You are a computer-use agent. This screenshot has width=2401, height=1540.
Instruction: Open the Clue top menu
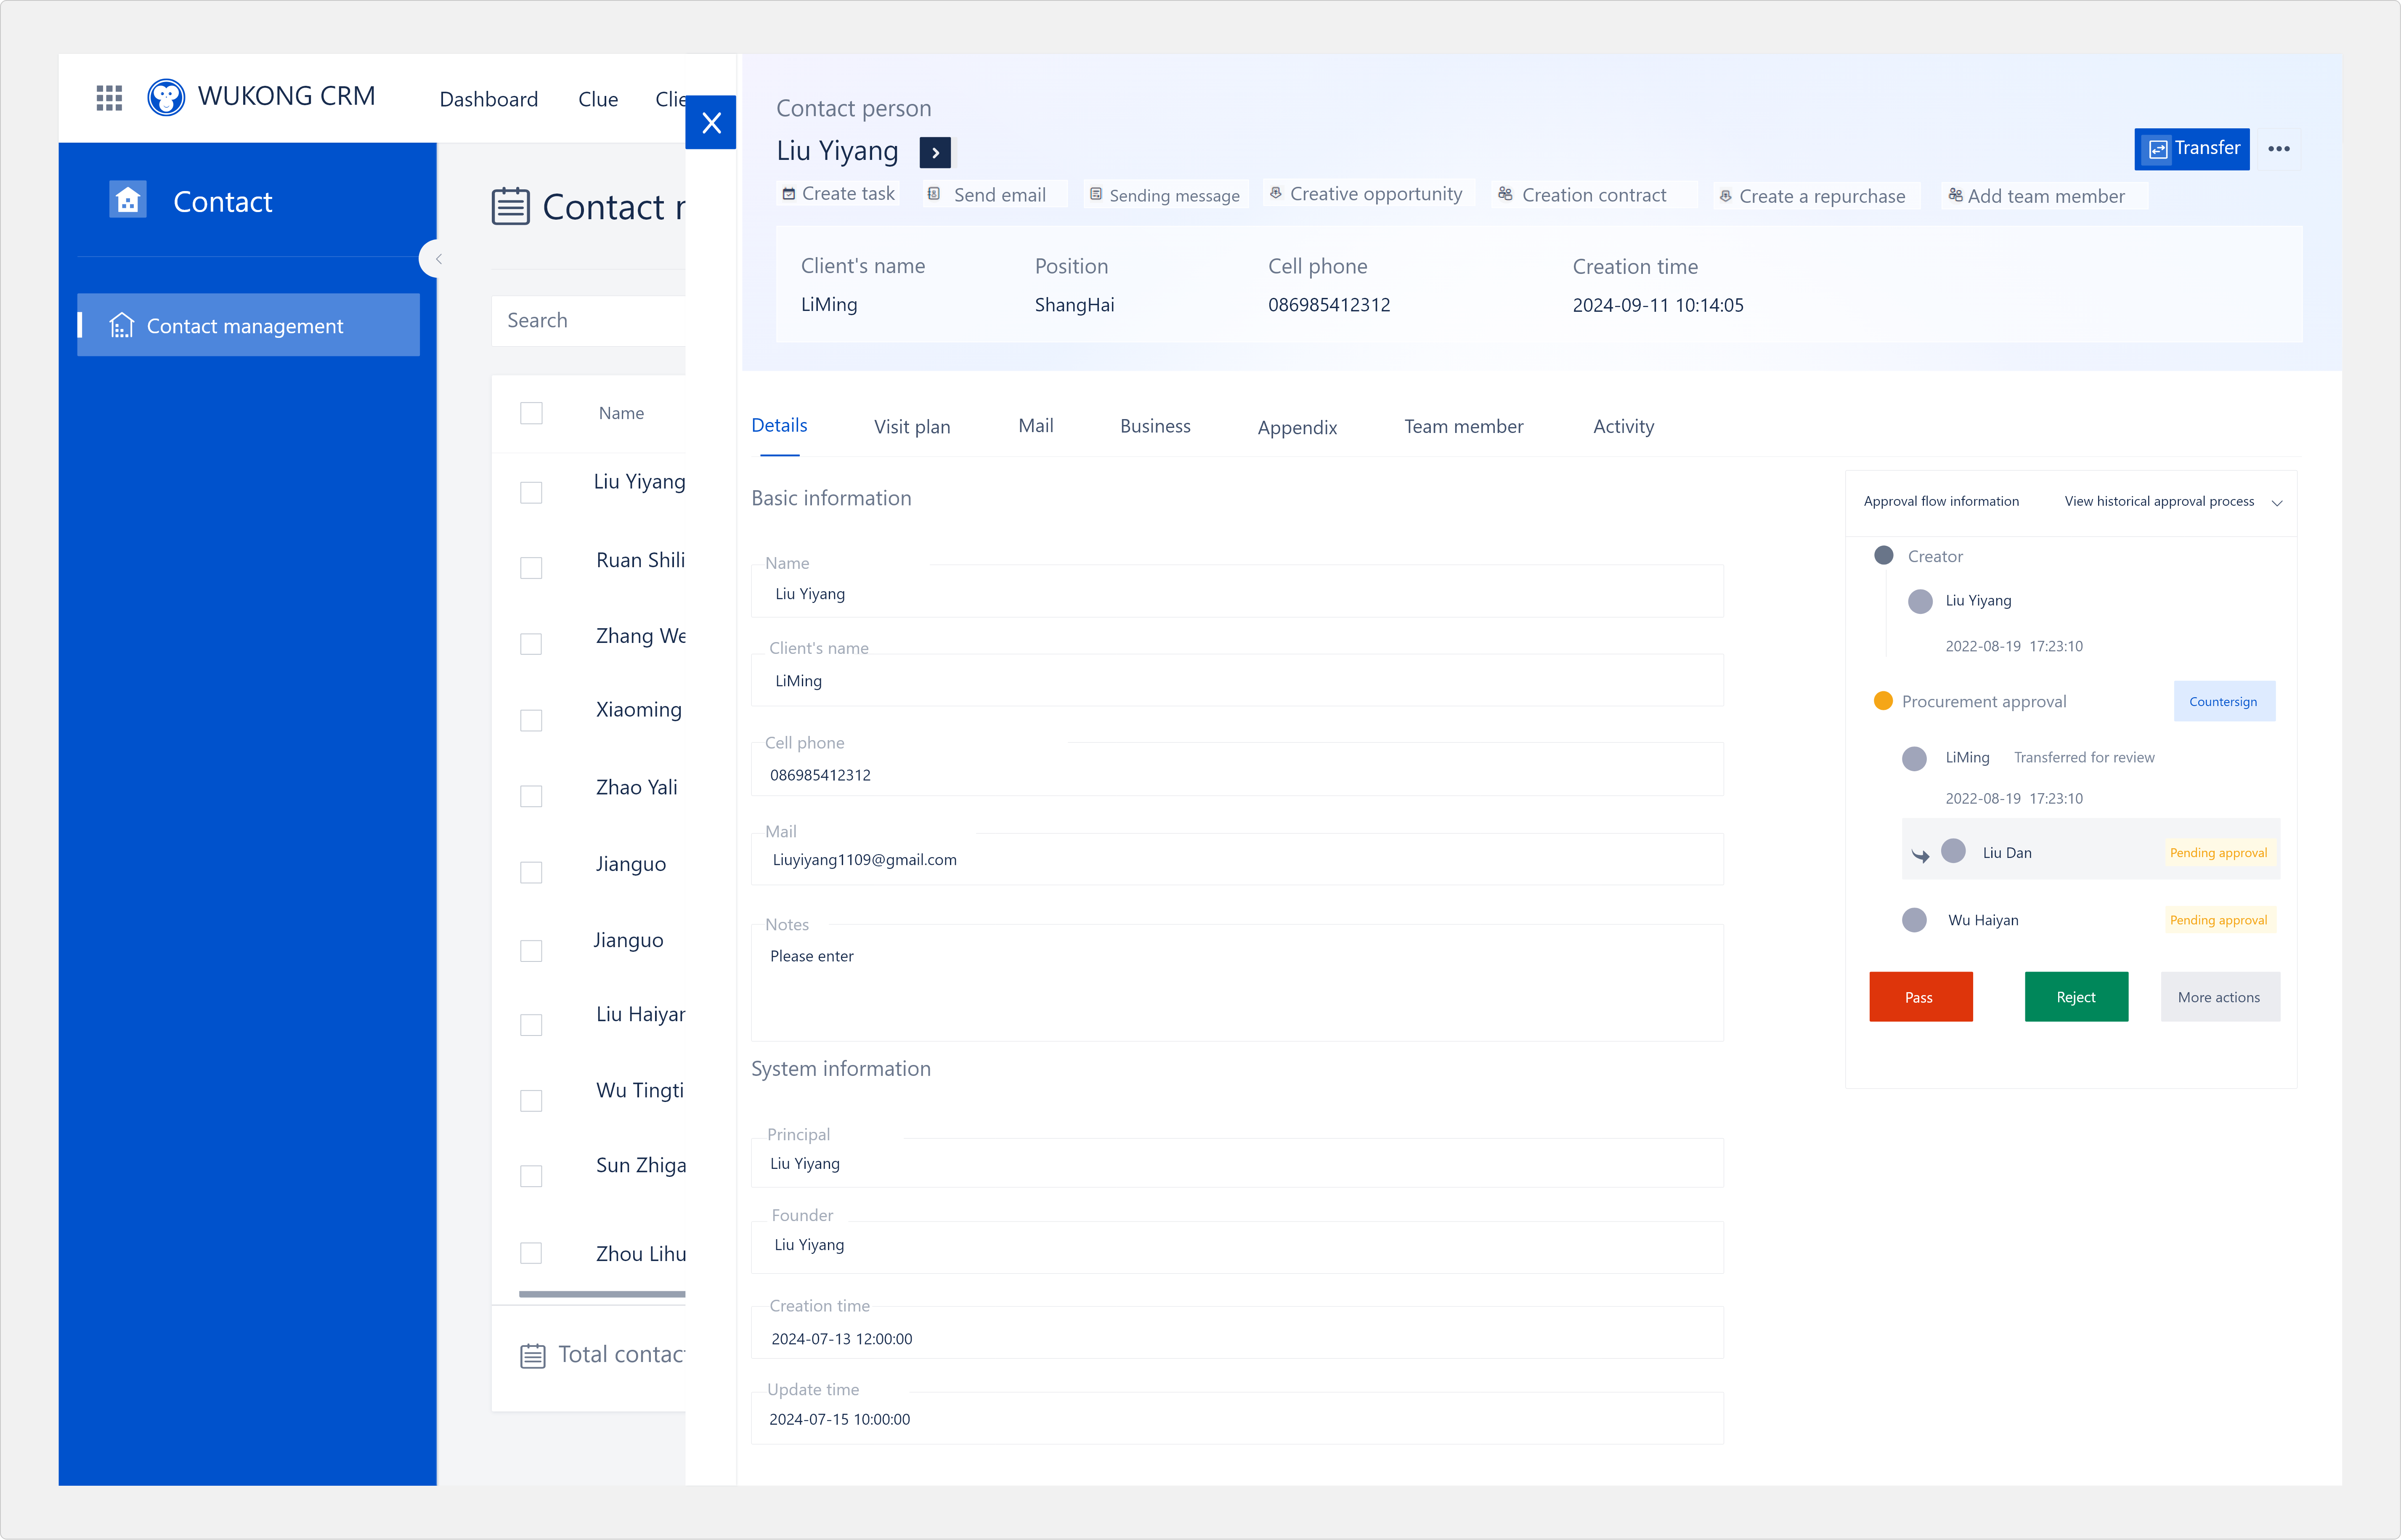pos(598,99)
